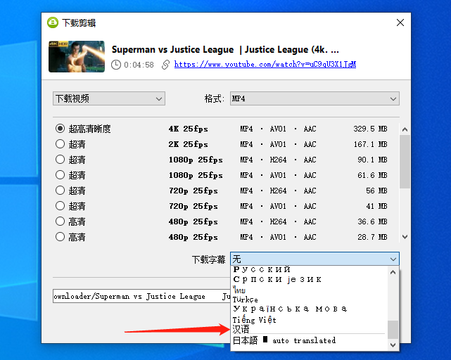Choose Türkçe subtitle language
Screen dimensions: 451x360
(309, 300)
